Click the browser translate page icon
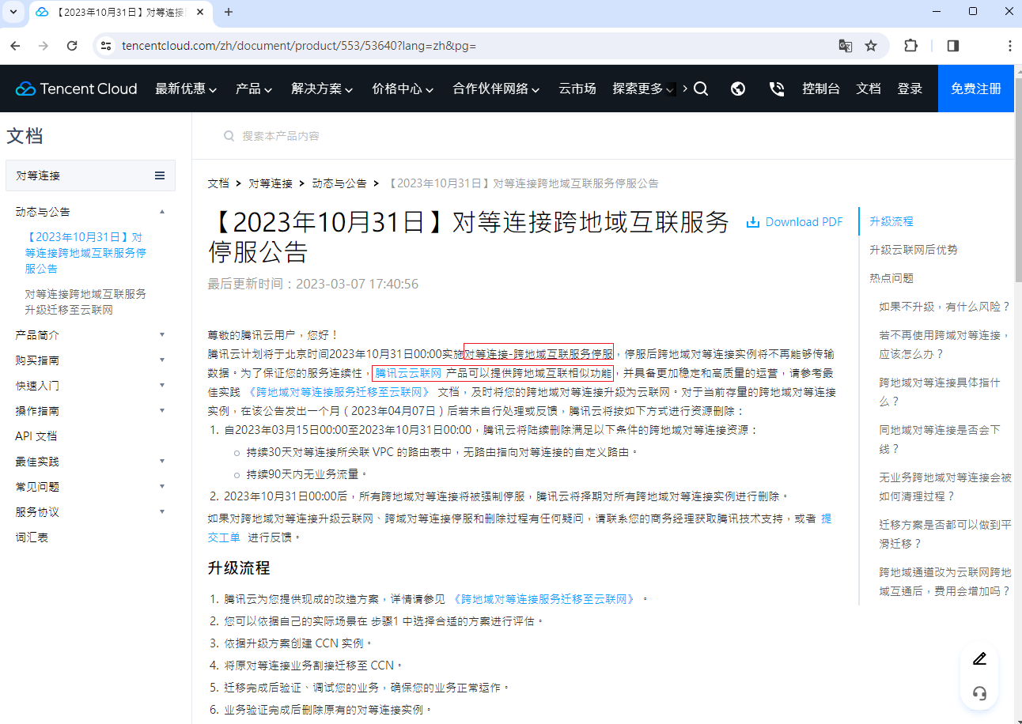 [846, 46]
